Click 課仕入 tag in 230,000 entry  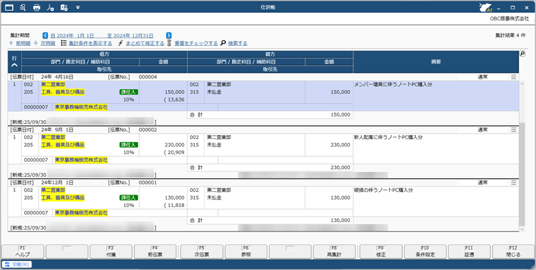pos(128,145)
